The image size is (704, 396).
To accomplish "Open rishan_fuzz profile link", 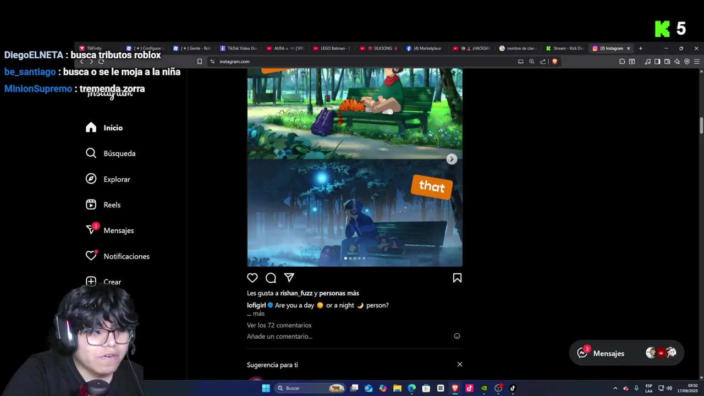I will tap(296, 293).
